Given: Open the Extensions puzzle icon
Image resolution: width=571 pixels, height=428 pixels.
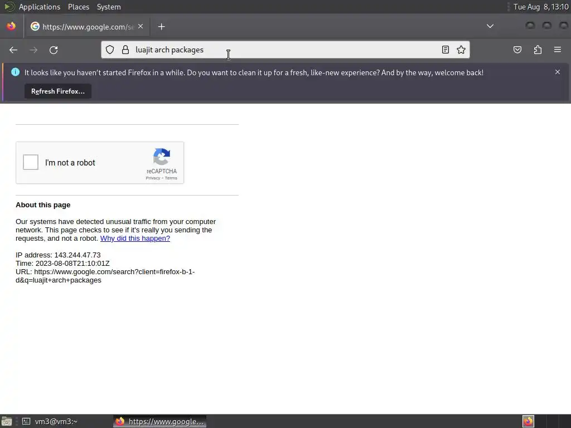Looking at the screenshot, I should pos(538,50).
